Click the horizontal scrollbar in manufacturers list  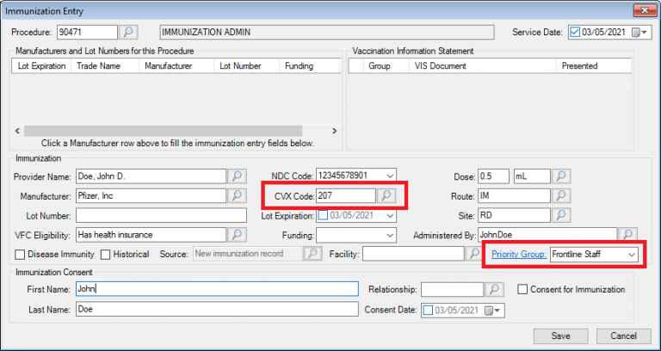(x=172, y=131)
